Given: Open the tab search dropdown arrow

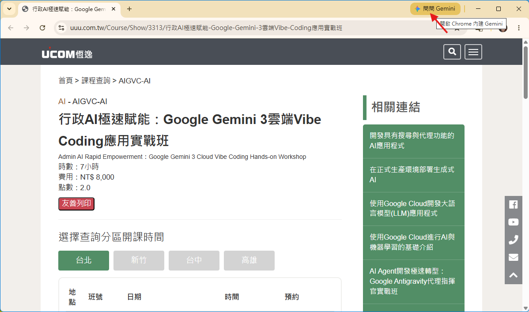Looking at the screenshot, I should [x=9, y=9].
